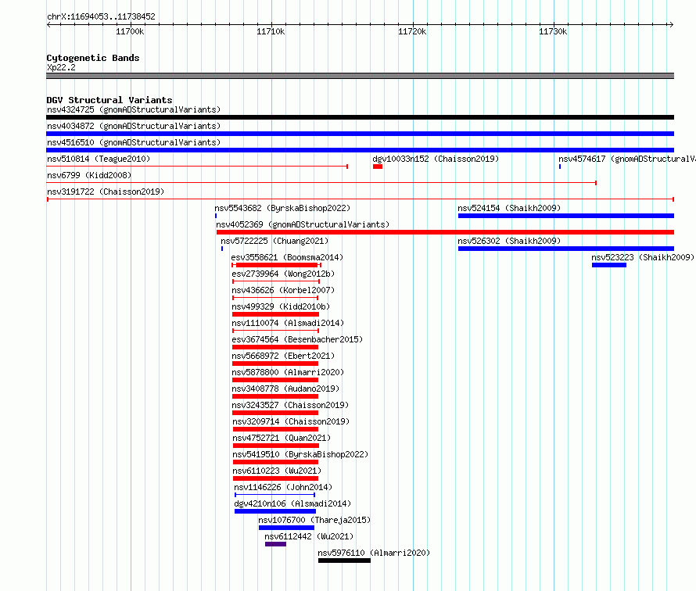Click nsv6110223 (Wu2021) label
Viewport: 696px width, 591px height.
tap(277, 471)
